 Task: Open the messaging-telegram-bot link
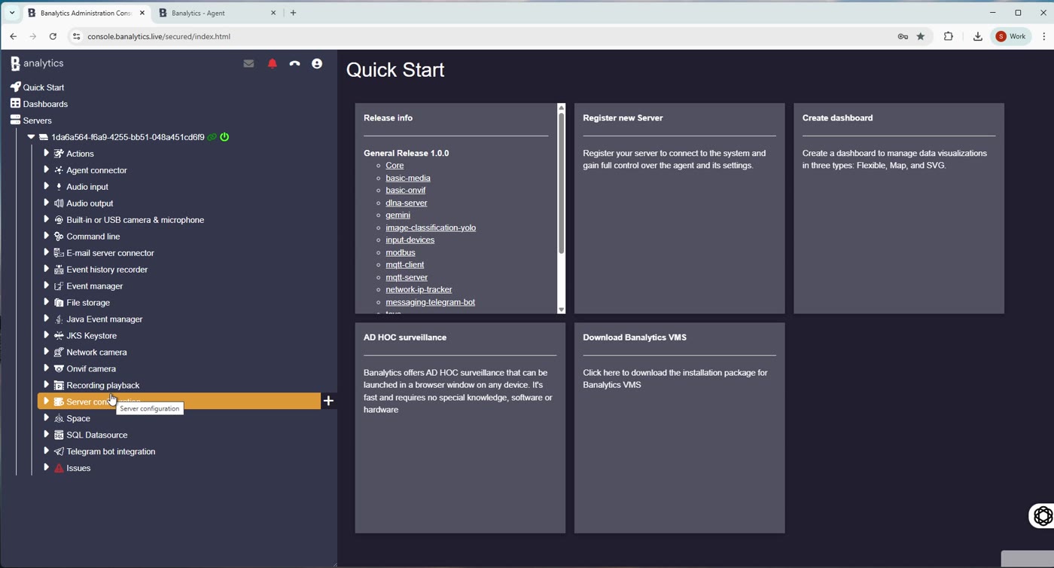(431, 302)
